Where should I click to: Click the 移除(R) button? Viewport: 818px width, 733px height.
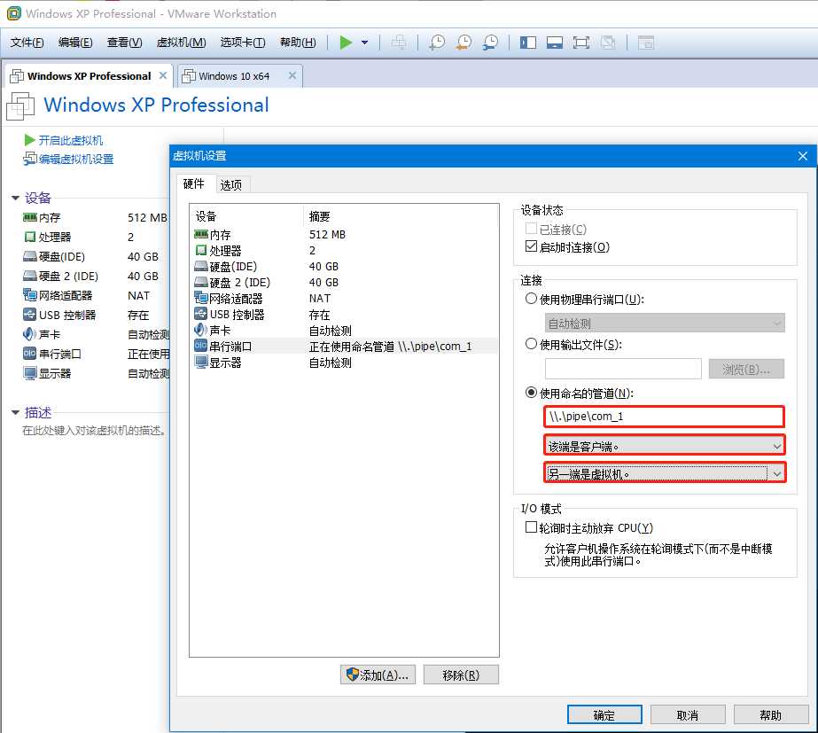click(461, 675)
